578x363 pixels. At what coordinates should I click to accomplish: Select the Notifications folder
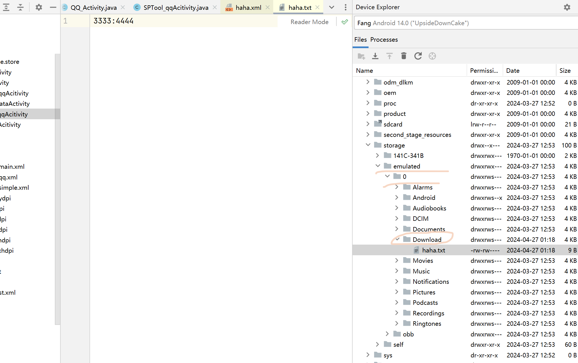431,282
